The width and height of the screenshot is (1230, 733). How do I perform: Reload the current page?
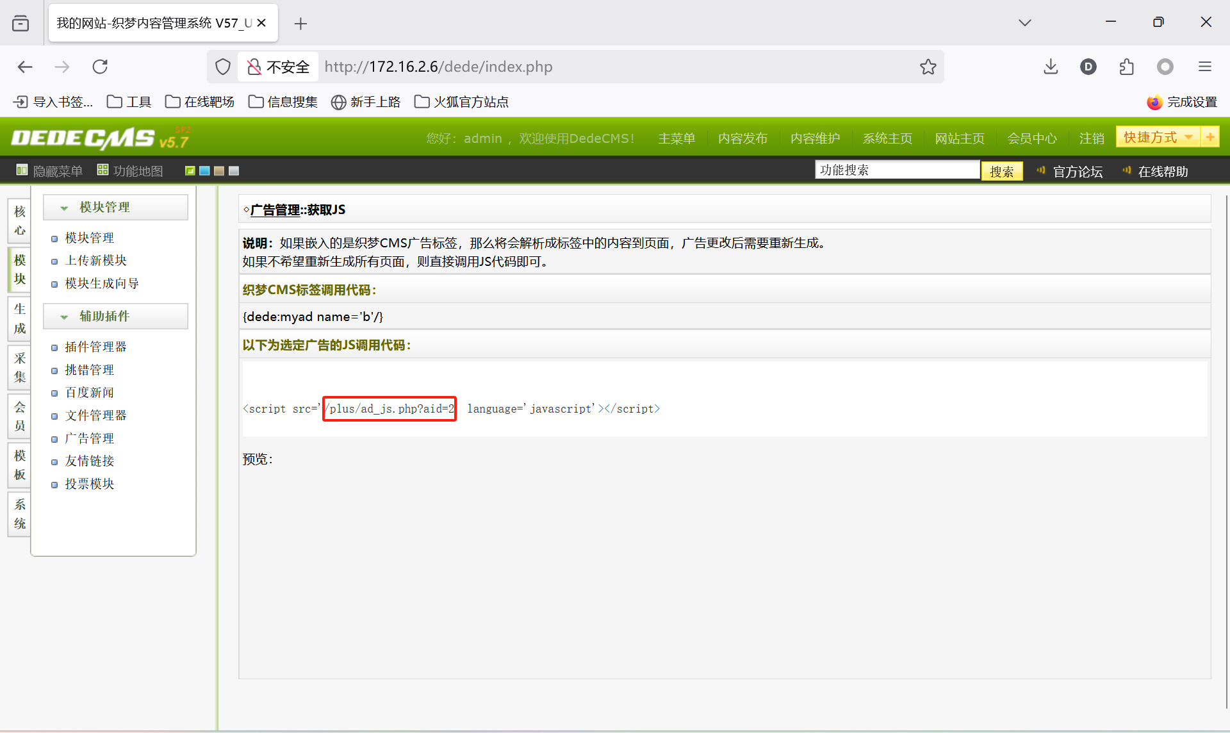tap(100, 67)
